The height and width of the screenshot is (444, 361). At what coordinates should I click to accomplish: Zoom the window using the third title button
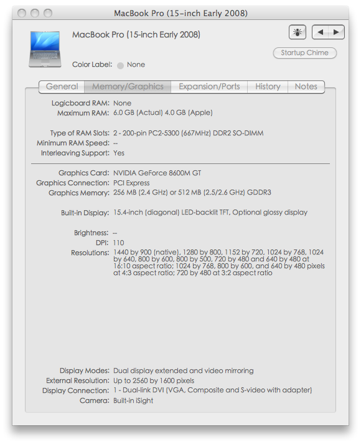click(x=48, y=13)
